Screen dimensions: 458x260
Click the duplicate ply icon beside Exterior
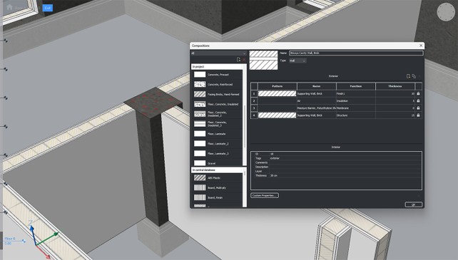(x=414, y=76)
